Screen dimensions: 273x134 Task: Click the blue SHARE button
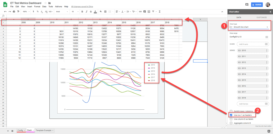[x=257, y=5]
